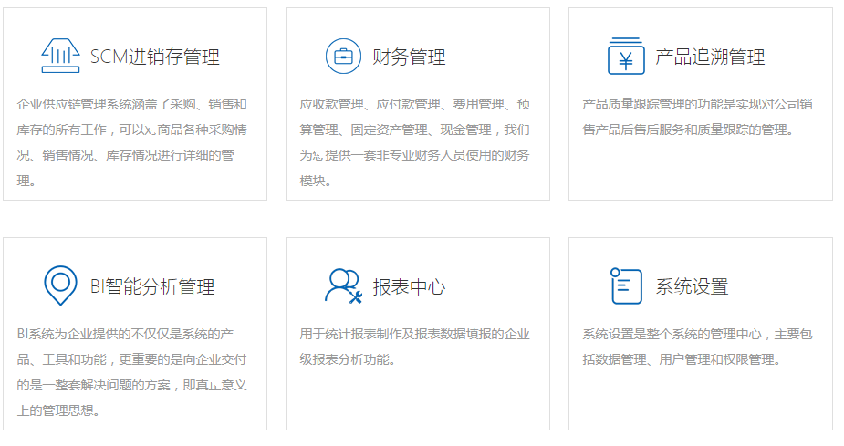The image size is (844, 446).
Task: Select the 产品追溯管理 heading
Action: click(710, 57)
